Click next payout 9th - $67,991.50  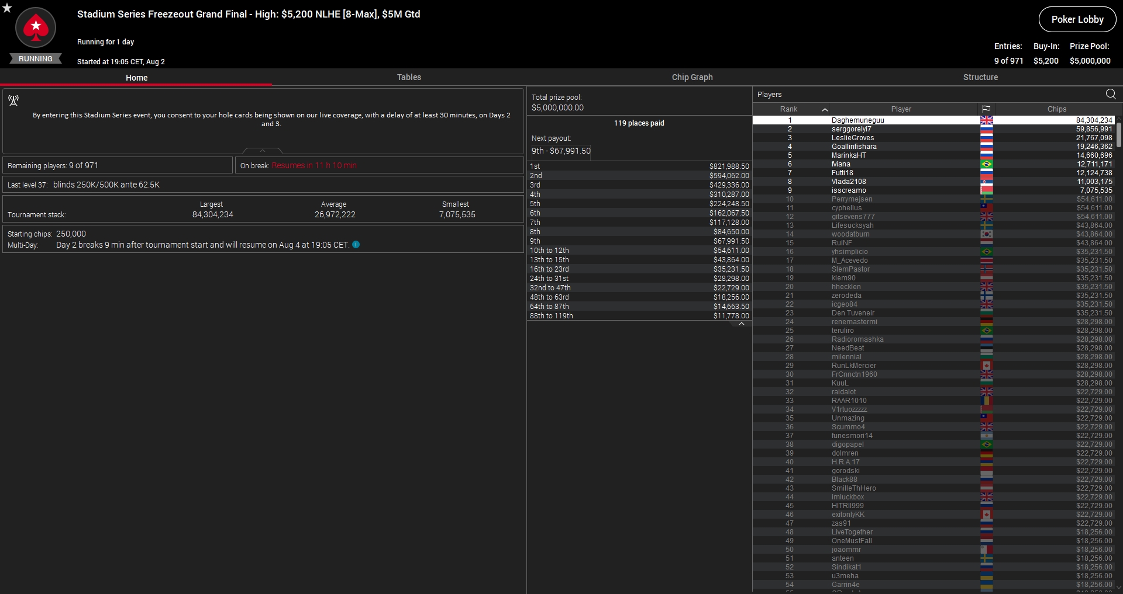click(x=561, y=151)
